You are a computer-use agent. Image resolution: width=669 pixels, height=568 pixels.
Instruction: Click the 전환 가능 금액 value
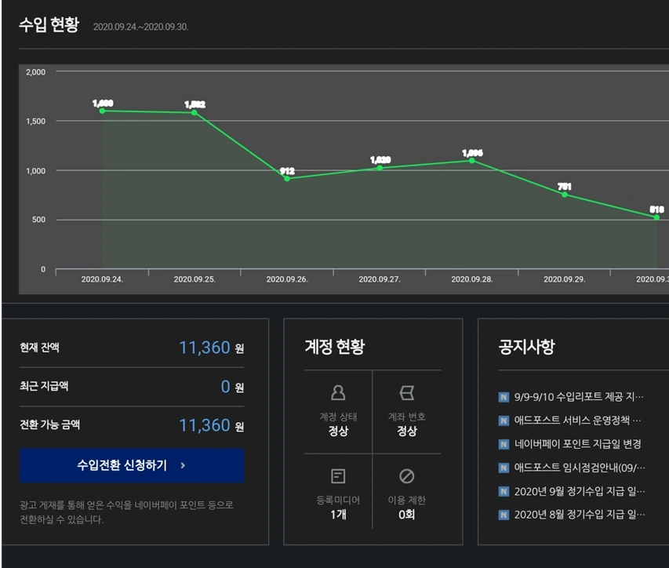coord(204,425)
